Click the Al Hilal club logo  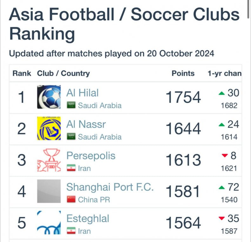click(x=49, y=97)
